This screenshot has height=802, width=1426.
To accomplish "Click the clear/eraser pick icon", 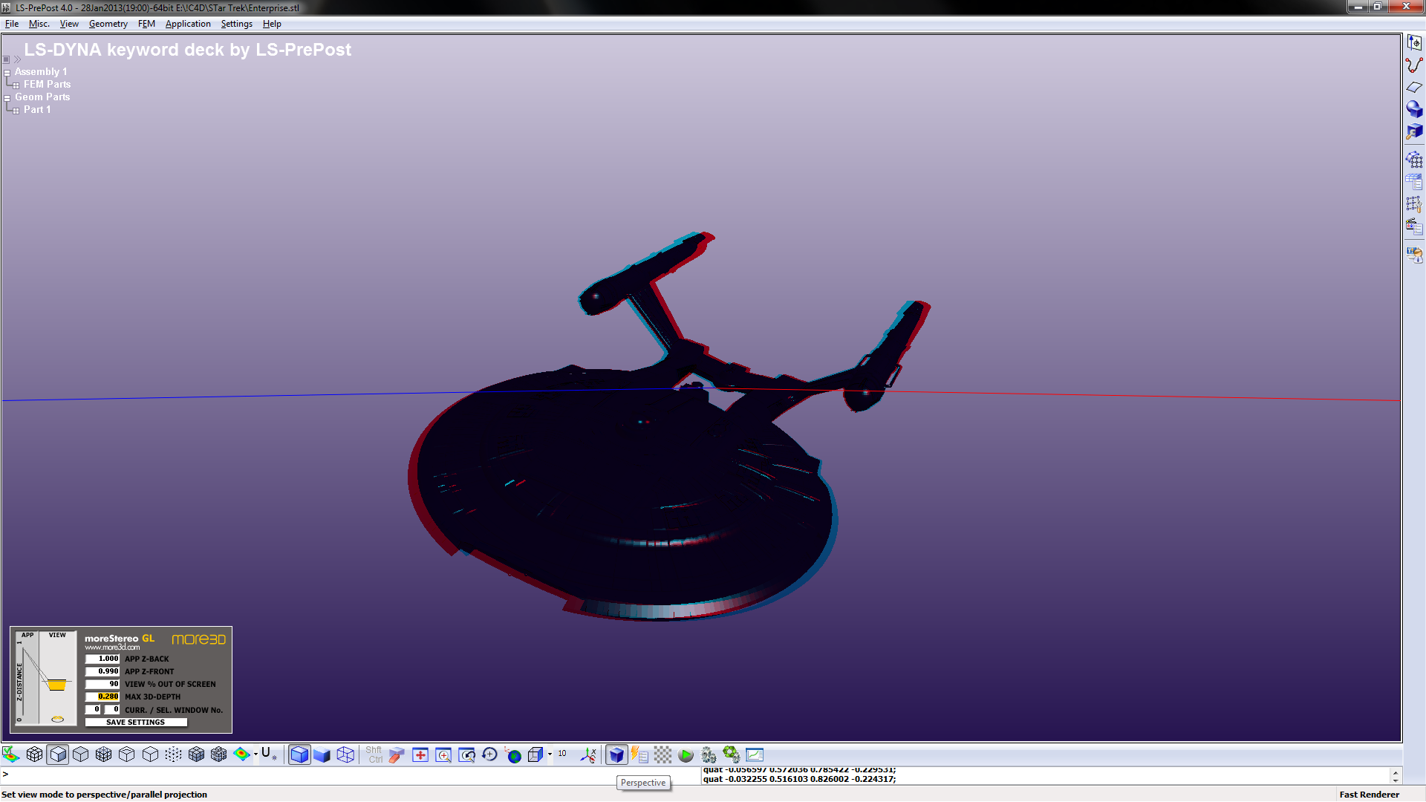I will (x=397, y=754).
